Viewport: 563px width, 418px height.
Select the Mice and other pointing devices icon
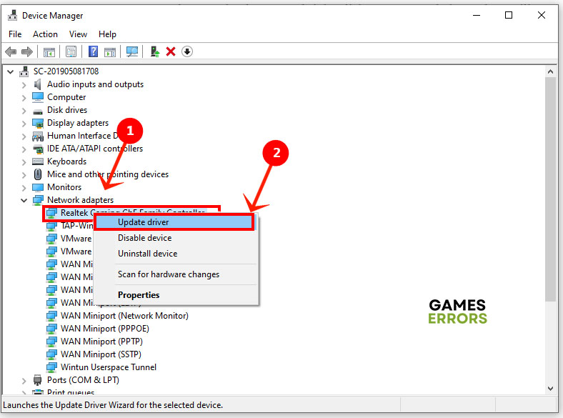click(x=38, y=174)
